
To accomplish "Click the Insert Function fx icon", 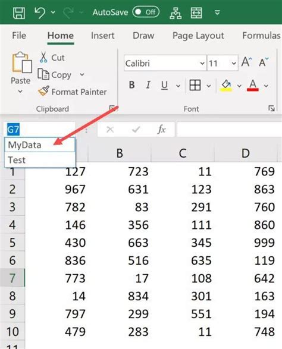I will [x=161, y=130].
